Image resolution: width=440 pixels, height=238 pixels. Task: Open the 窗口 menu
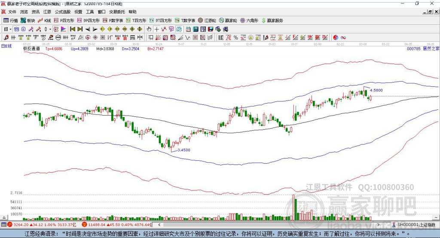tap(101, 12)
